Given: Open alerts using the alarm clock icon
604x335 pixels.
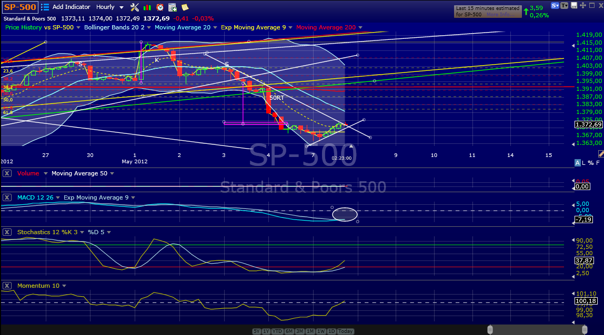Looking at the screenshot, I should [160, 7].
